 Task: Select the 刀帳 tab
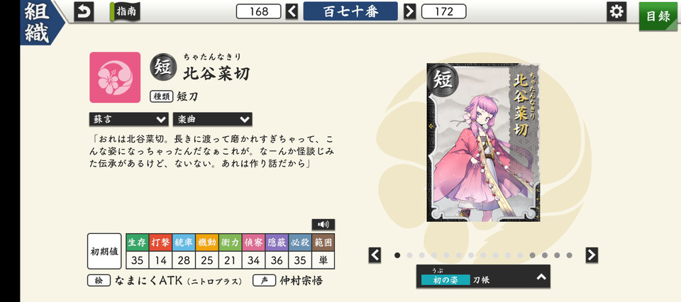coord(481,280)
